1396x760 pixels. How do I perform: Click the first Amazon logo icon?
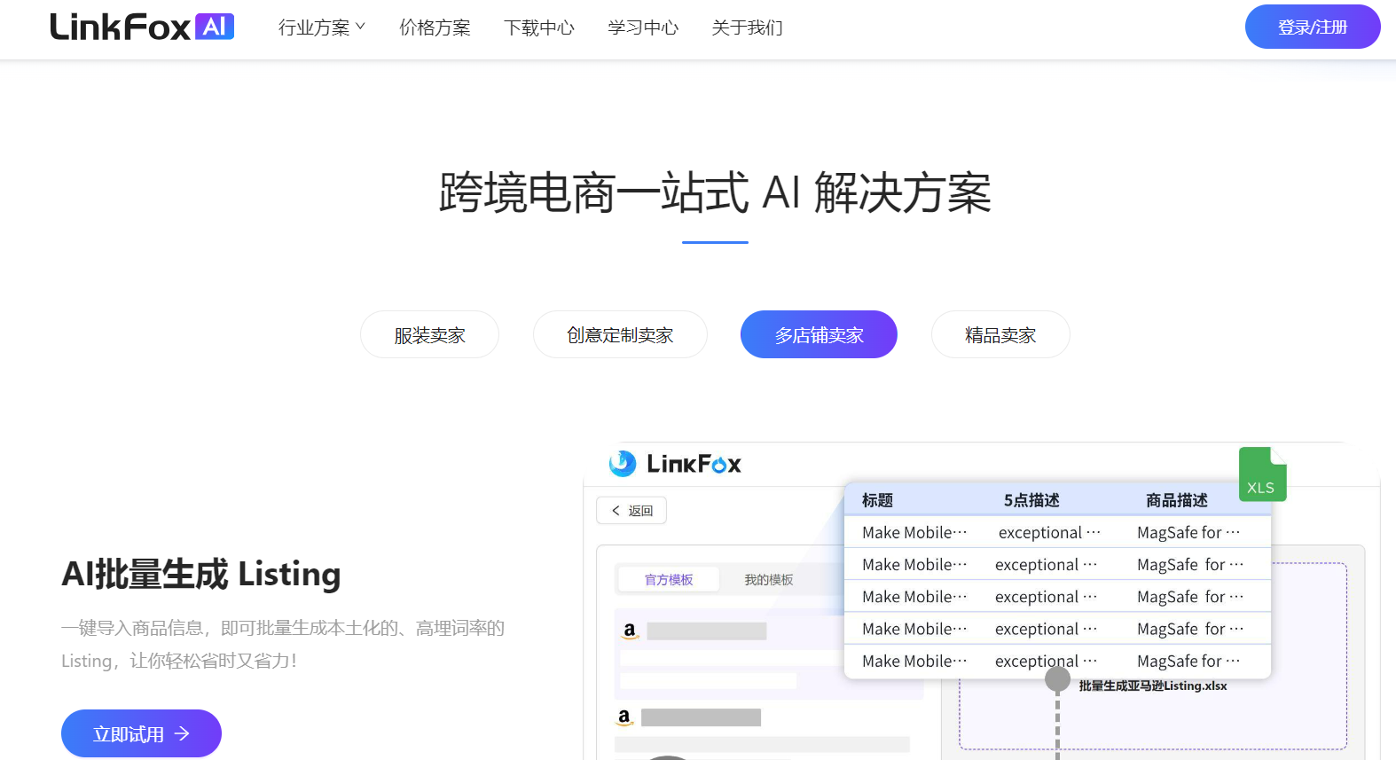tap(630, 631)
